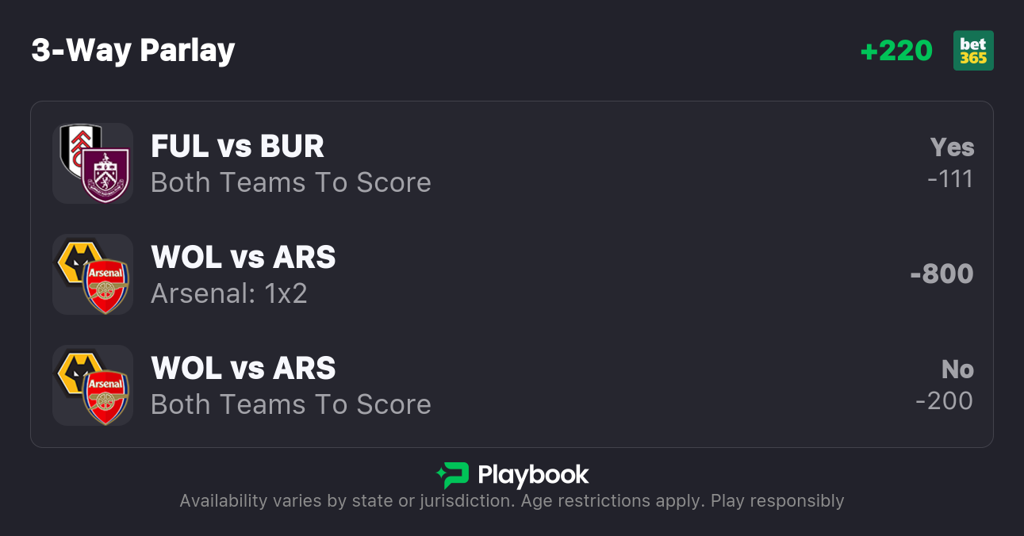
Task: Open the Playbook wordmark link
Action: tap(533, 475)
